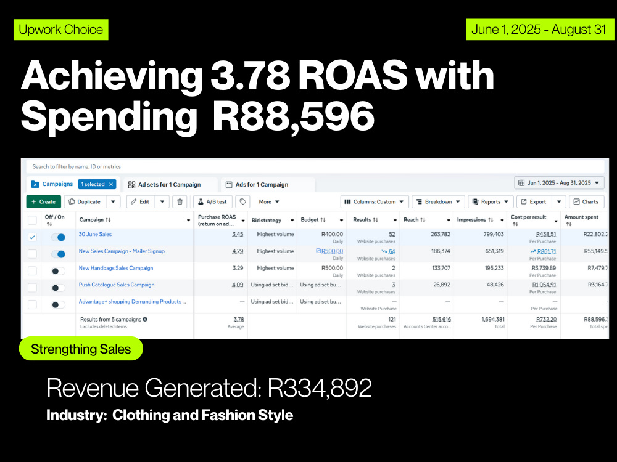Turn on Advantage+ shopping campaign toggle
This screenshot has height=462, width=617.
[x=58, y=304]
